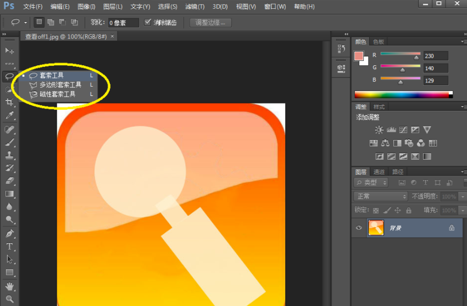
Task: Open the 颜色 panel options menu
Action: pos(463,41)
